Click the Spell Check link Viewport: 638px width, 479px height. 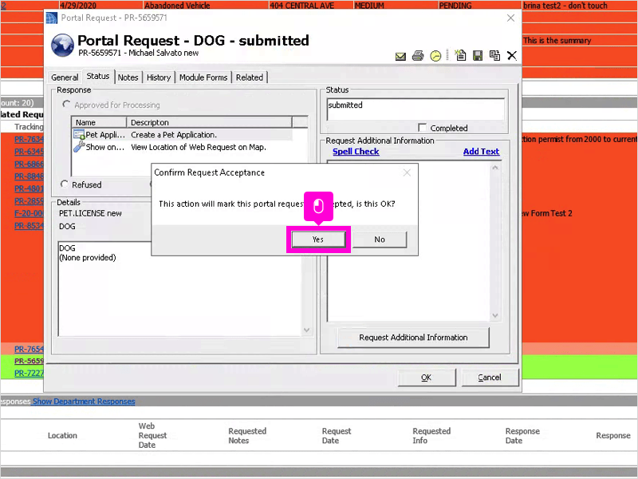(x=356, y=152)
